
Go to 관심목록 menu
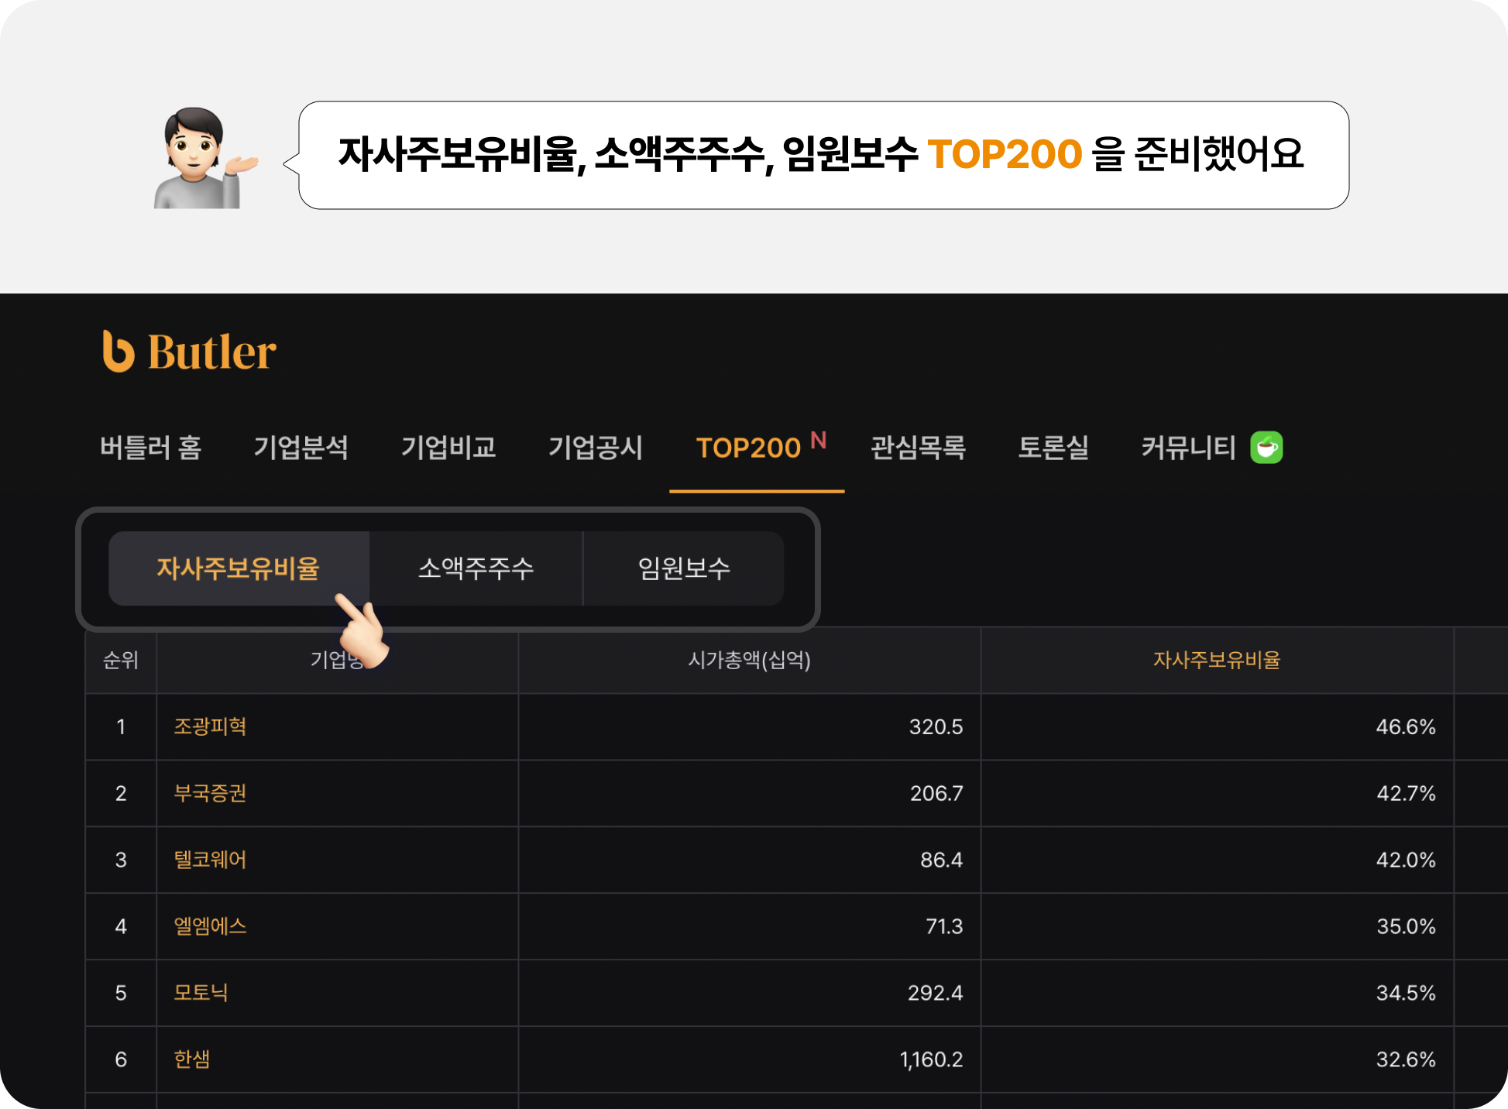918,448
